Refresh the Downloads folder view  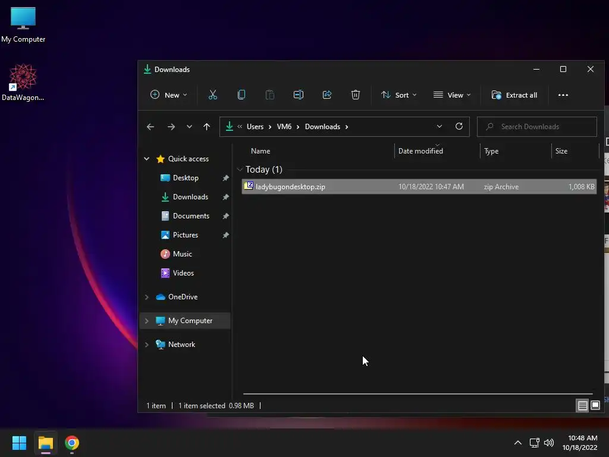pyautogui.click(x=459, y=126)
